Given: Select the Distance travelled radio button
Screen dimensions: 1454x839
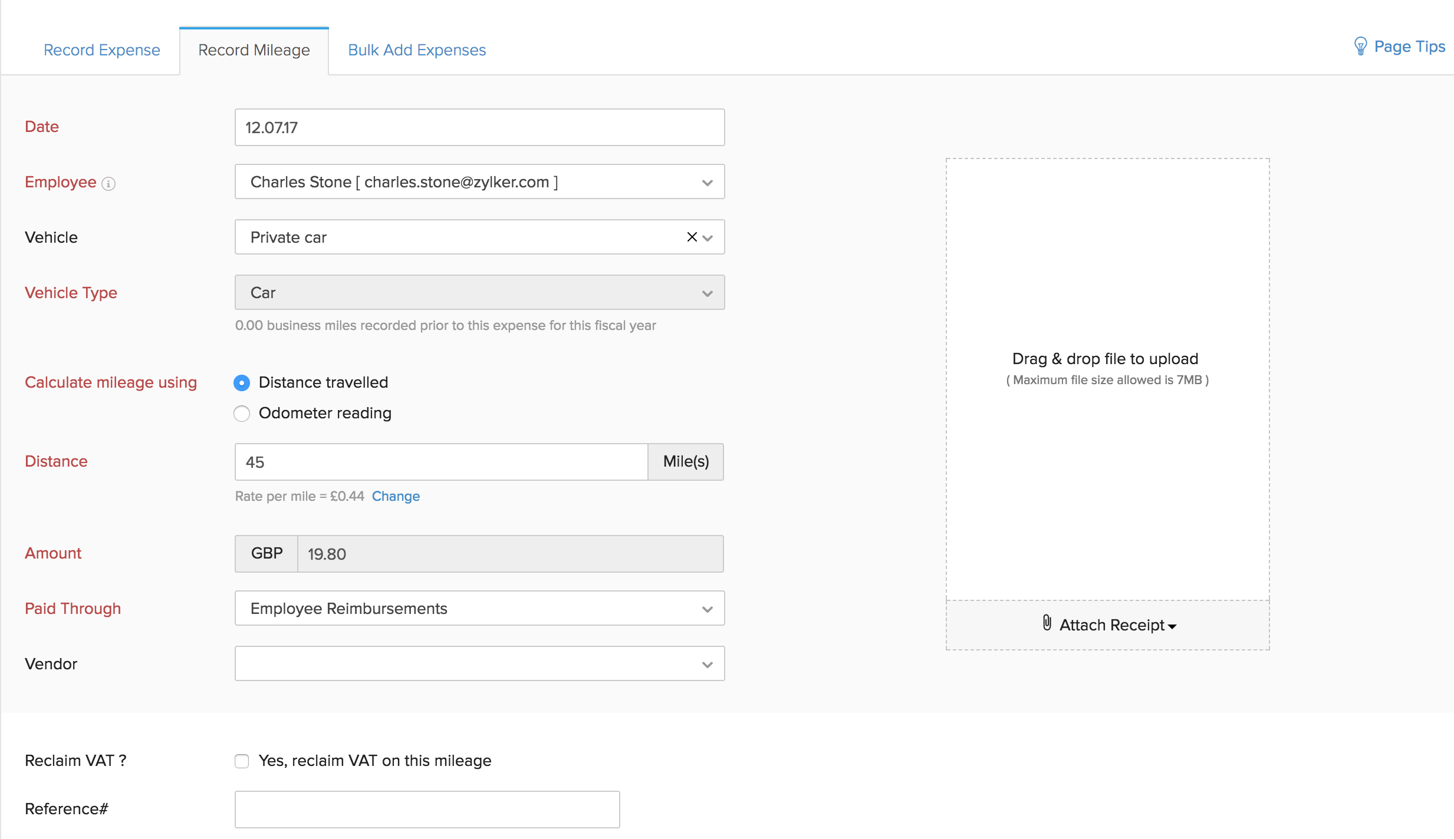Looking at the screenshot, I should 242,383.
